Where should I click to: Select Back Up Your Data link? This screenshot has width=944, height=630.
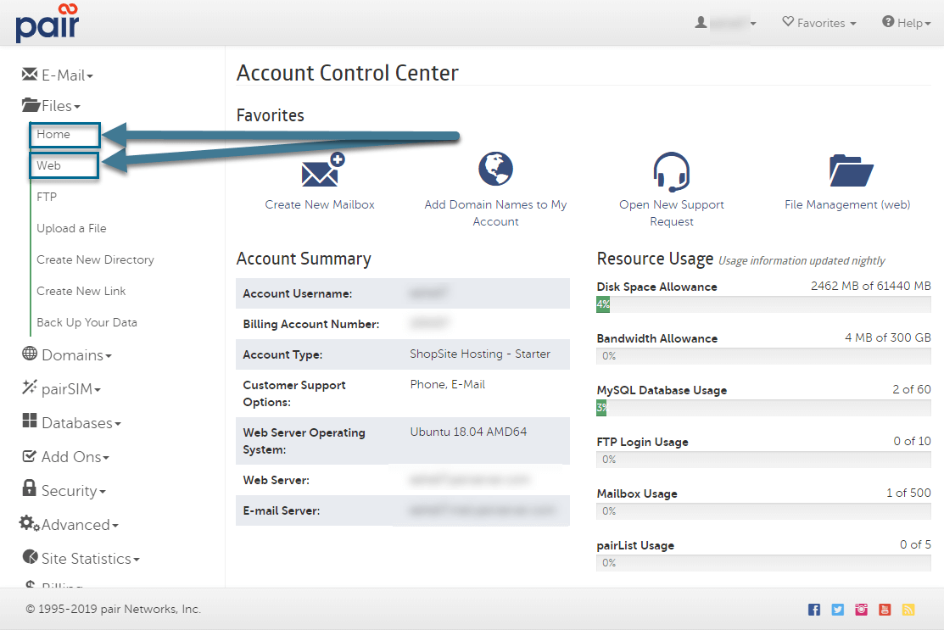87,322
